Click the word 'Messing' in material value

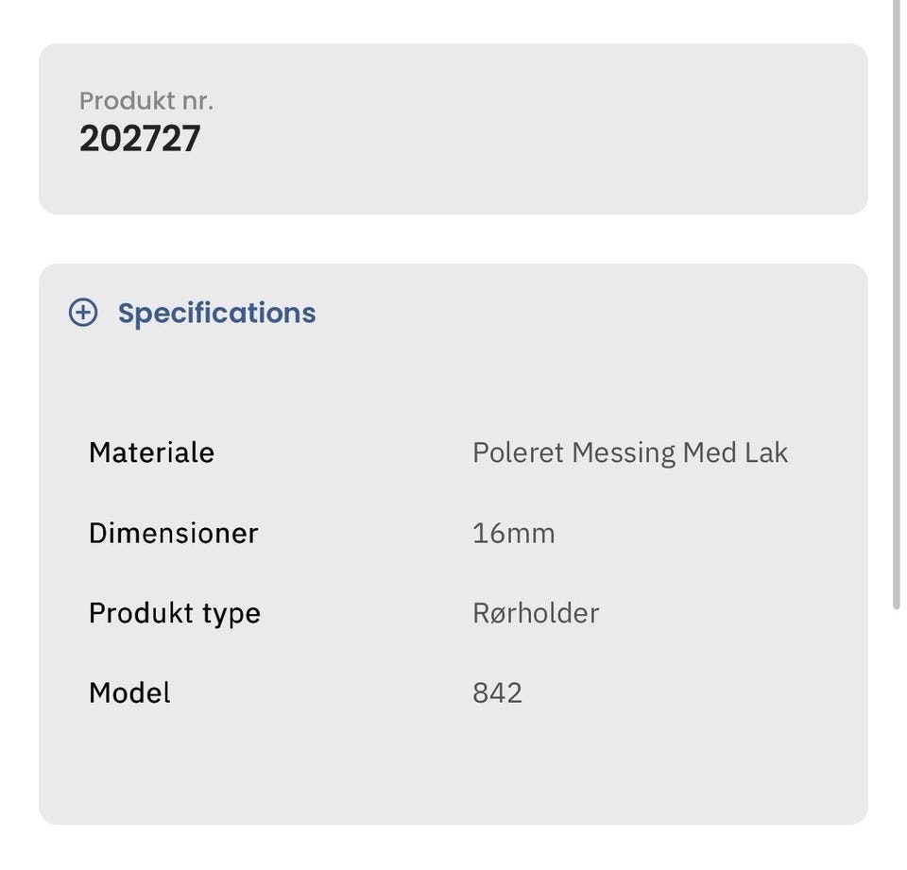coord(623,453)
